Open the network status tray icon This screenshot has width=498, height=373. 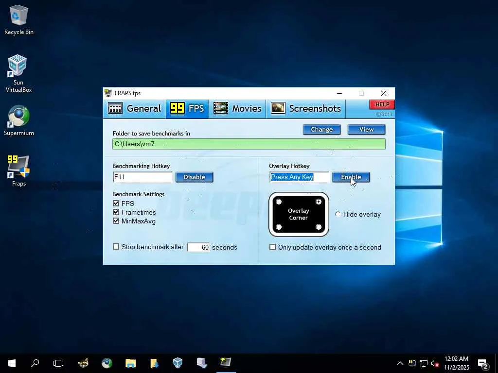[424, 363]
